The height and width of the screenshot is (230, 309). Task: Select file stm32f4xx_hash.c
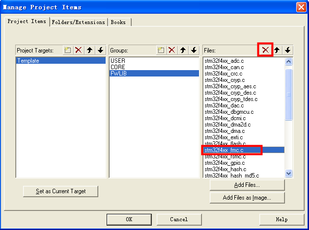pos(244,169)
